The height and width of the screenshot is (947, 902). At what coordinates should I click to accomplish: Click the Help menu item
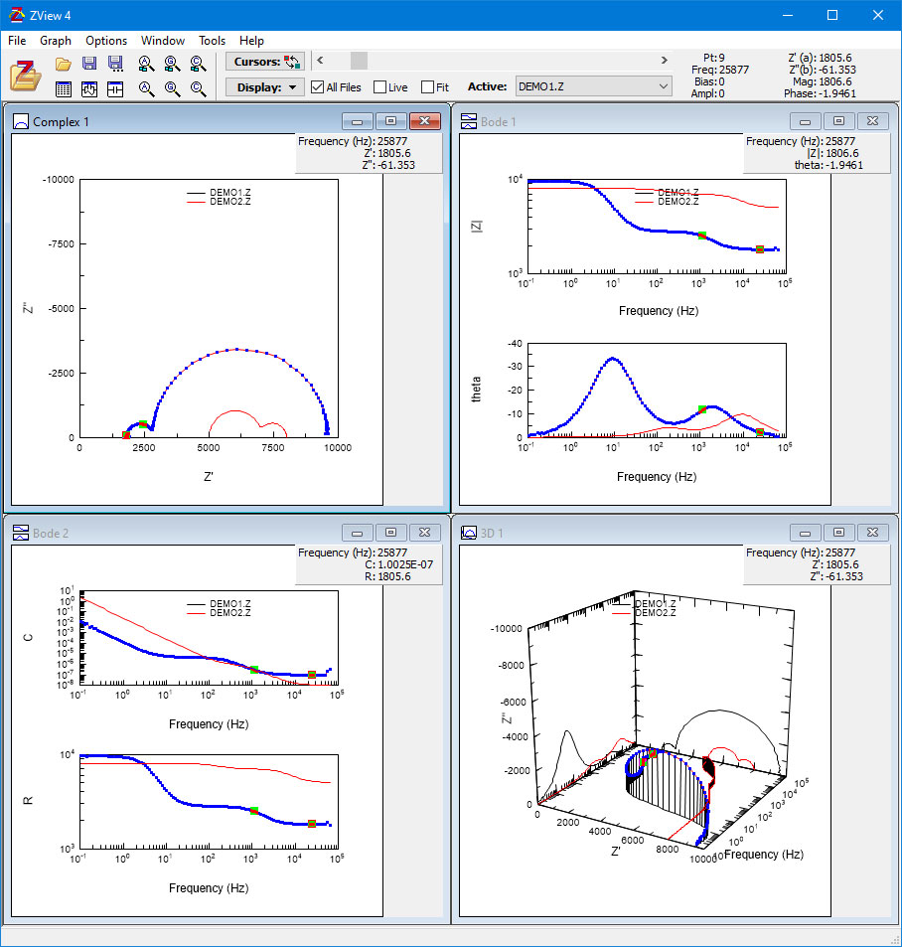251,41
